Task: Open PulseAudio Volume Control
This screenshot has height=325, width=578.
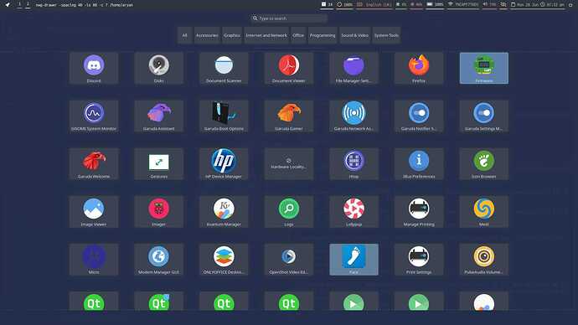Action: click(483, 260)
